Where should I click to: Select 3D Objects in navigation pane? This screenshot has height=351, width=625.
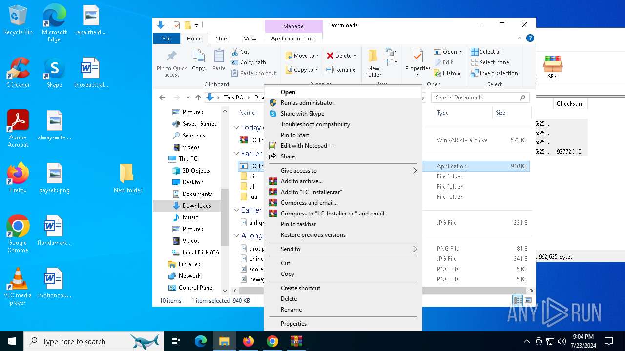(x=191, y=171)
